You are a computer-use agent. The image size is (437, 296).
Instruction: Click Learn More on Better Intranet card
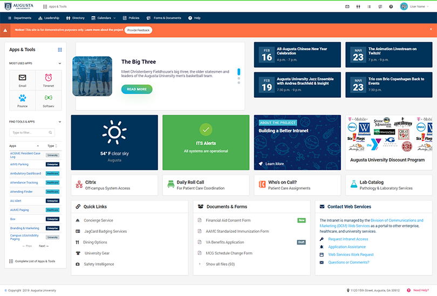pos(271,164)
